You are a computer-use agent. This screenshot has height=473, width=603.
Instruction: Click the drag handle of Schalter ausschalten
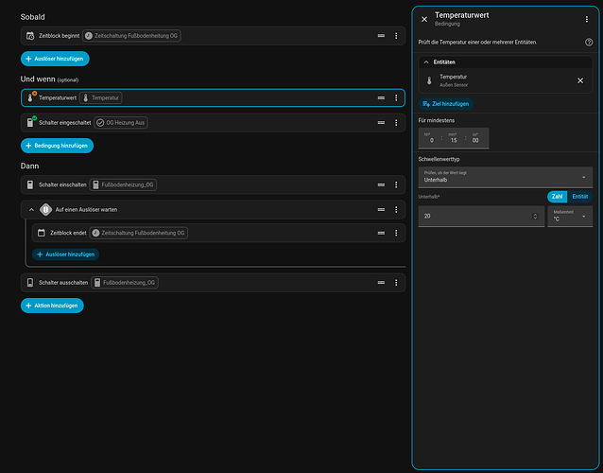pyautogui.click(x=381, y=283)
